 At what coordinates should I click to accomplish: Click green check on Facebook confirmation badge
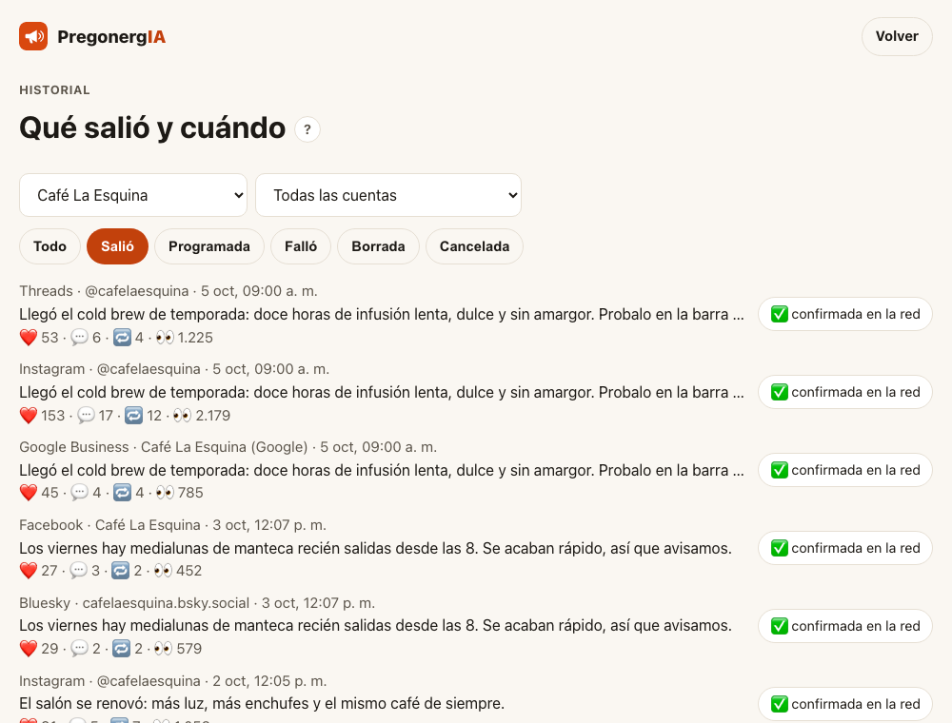(780, 548)
